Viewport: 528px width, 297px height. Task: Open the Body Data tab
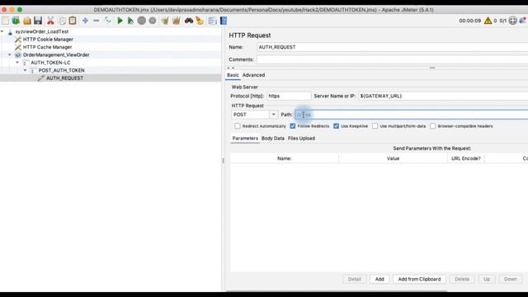pos(273,138)
